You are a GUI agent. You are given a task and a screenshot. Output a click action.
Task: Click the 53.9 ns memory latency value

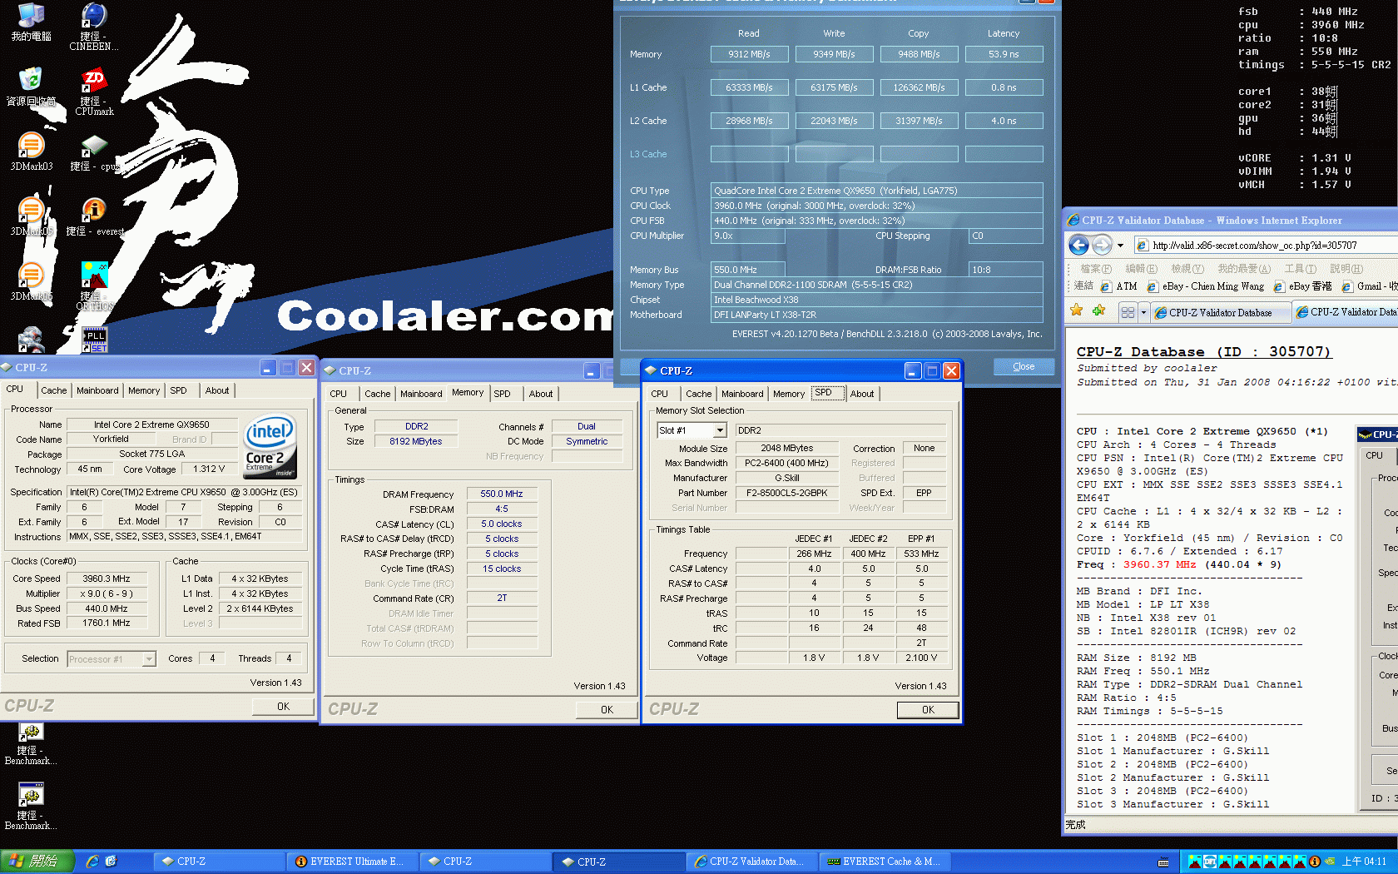[x=1004, y=54]
